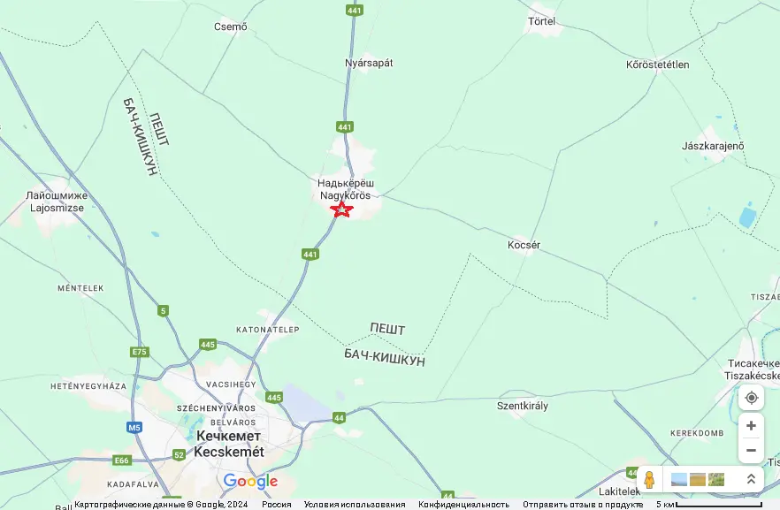Click the Google logo on map
The width and height of the screenshot is (780, 510).
click(250, 481)
